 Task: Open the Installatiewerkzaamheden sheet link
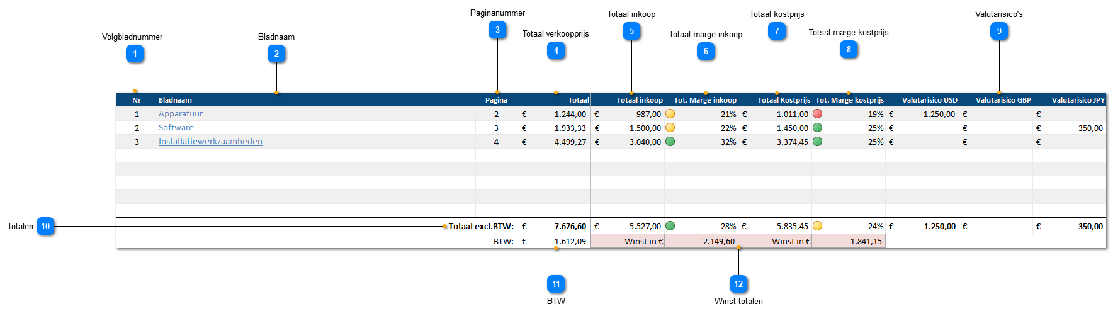click(x=210, y=142)
